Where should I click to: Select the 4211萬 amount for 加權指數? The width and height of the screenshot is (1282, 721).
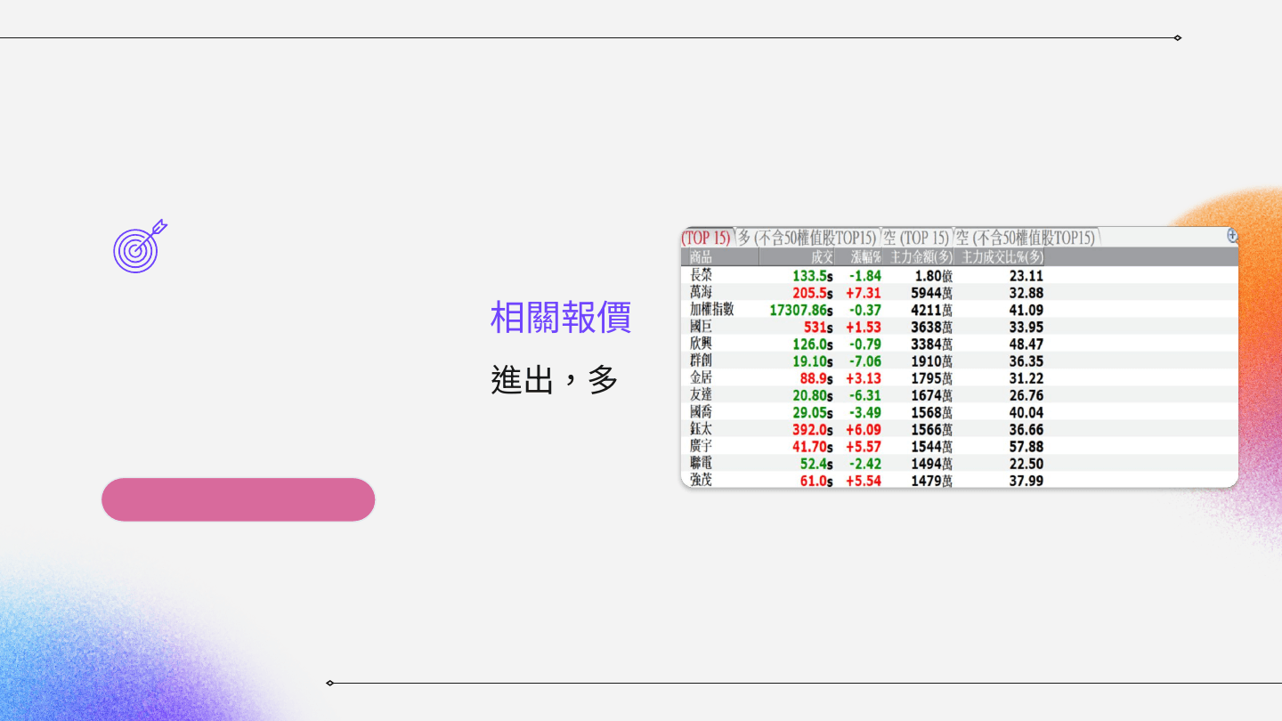coord(932,310)
